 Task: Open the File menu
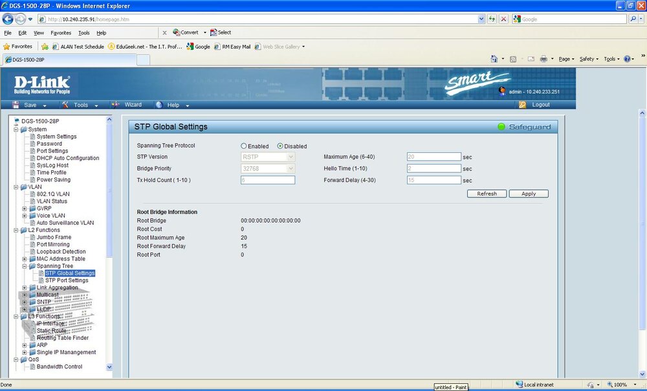[8, 32]
